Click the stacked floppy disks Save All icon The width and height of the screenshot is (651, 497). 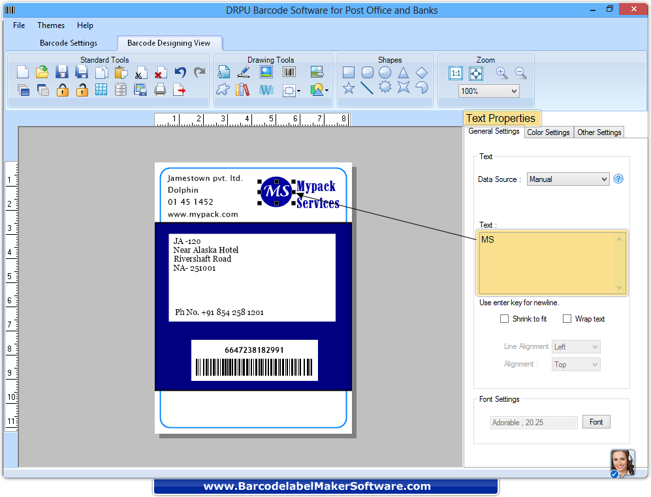click(x=82, y=72)
